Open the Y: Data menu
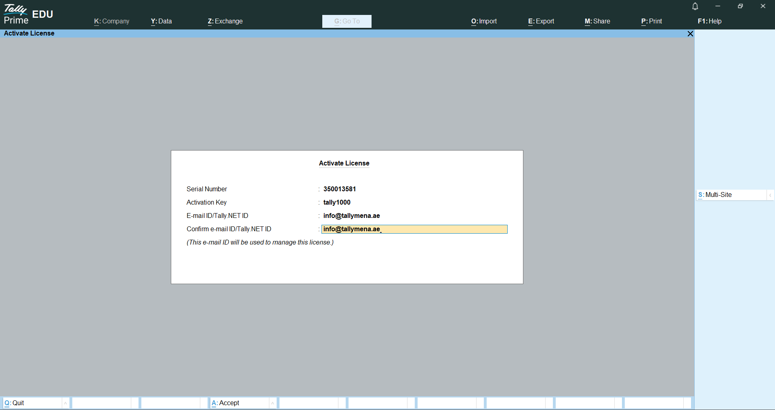The height and width of the screenshot is (410, 775). [x=161, y=21]
